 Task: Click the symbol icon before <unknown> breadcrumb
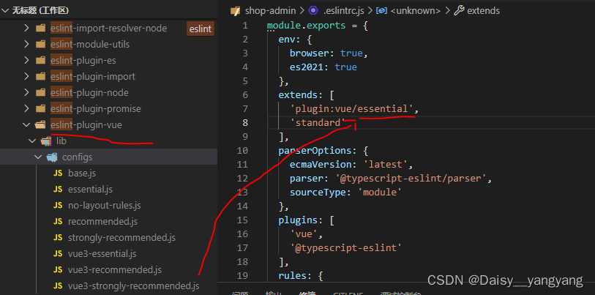(381, 11)
